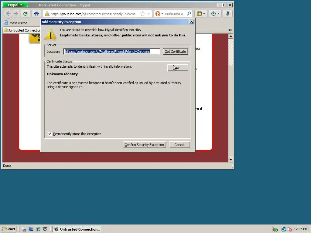This screenshot has height=233, width=311.
Task: Cancel the security exception dialog
Action: coord(179,145)
